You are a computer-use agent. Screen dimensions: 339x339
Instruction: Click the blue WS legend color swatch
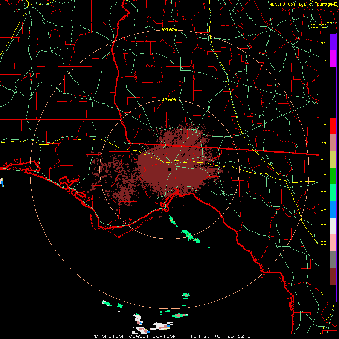[333, 209]
